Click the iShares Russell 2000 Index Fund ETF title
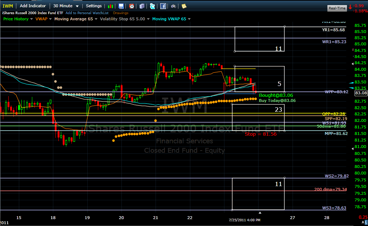368x226 pixels. 33,13
